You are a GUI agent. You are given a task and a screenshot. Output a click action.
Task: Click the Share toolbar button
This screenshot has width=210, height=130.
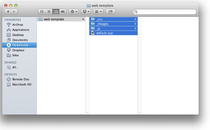click(110, 12)
